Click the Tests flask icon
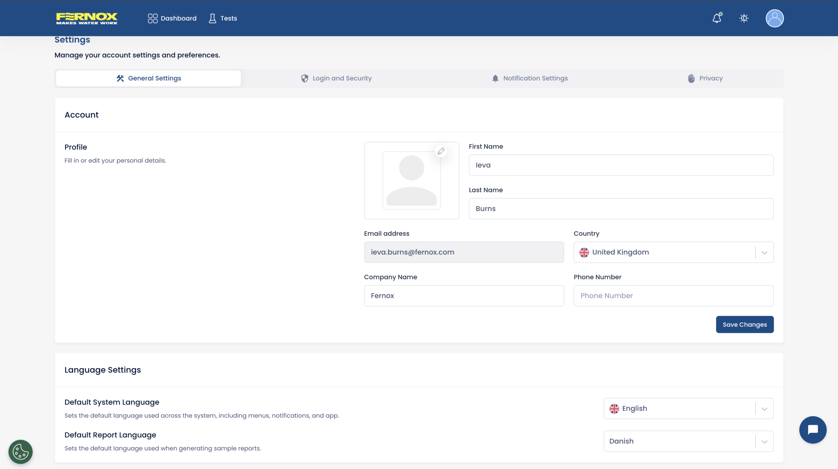The image size is (838, 469). tap(212, 18)
